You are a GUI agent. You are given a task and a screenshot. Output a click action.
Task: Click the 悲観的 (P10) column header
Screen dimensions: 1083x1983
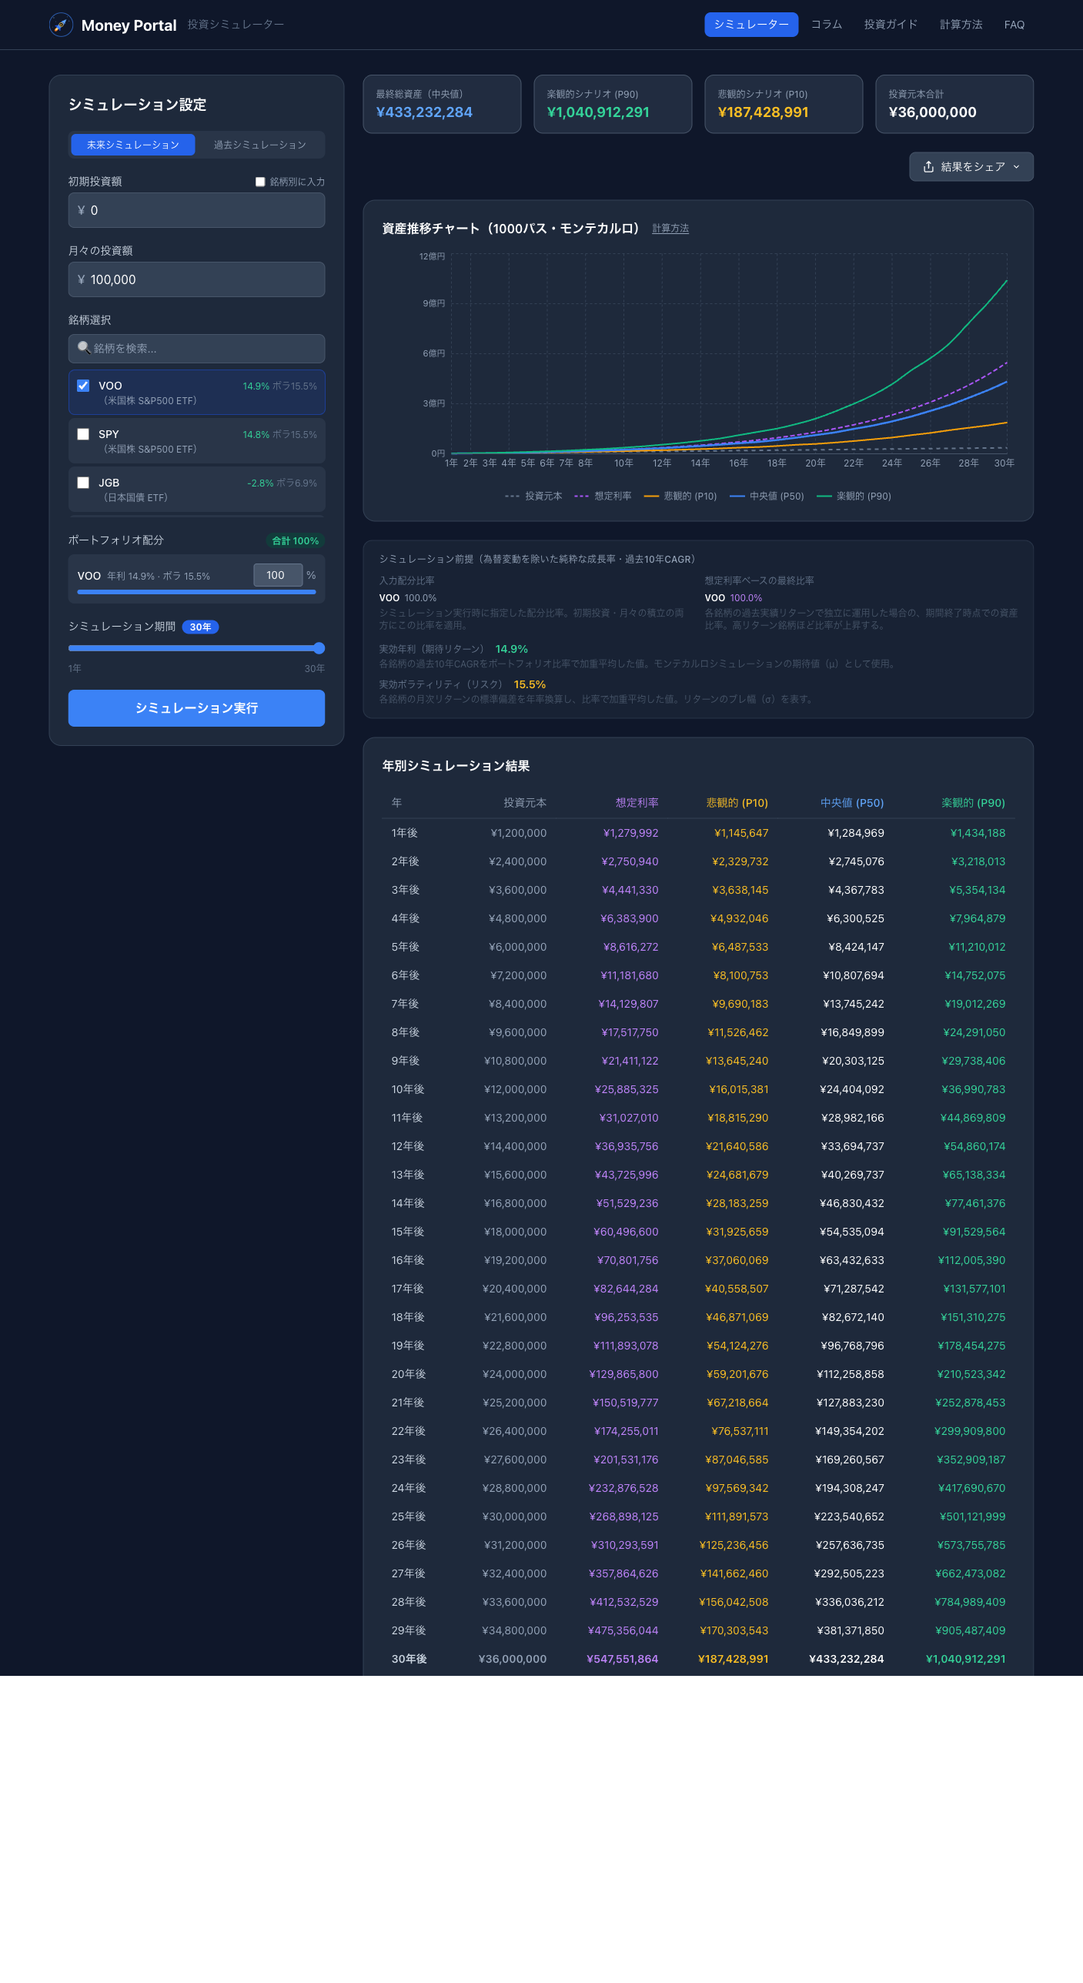tap(737, 803)
